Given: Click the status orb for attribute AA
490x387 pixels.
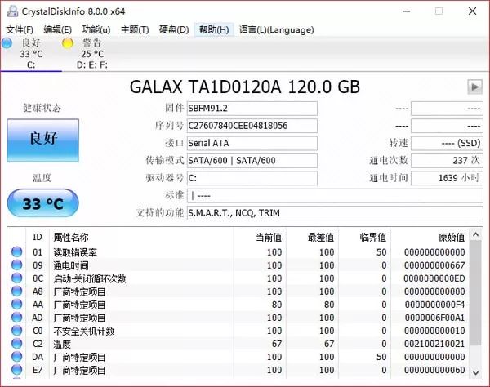Looking at the screenshot, I should tap(16, 305).
